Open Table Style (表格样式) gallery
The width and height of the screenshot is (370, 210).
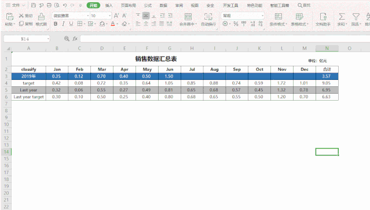click(x=299, y=19)
